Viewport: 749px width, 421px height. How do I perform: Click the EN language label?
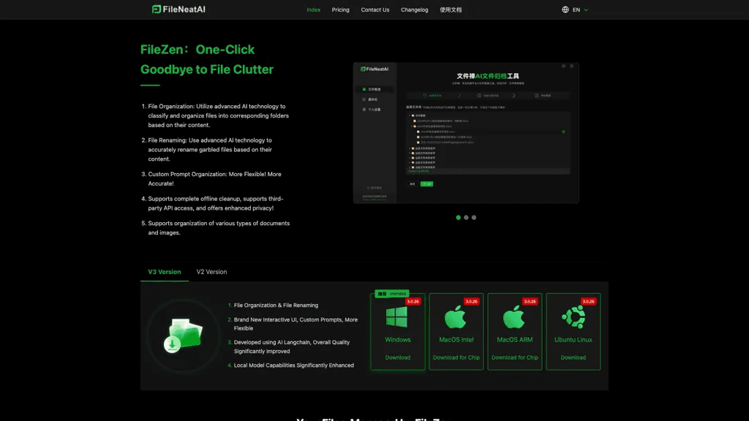576,10
